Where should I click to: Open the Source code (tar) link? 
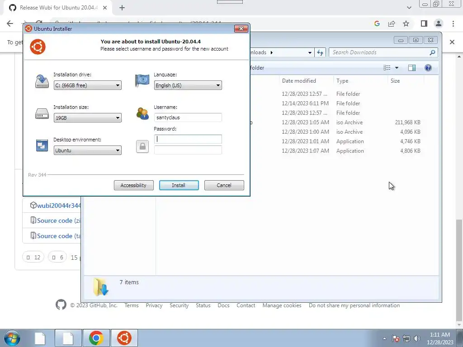pos(58,236)
